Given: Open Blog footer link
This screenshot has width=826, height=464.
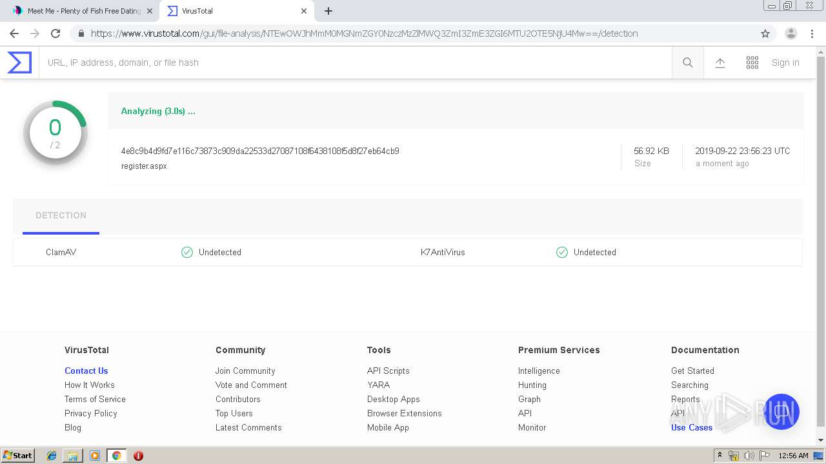Looking at the screenshot, I should coord(73,427).
